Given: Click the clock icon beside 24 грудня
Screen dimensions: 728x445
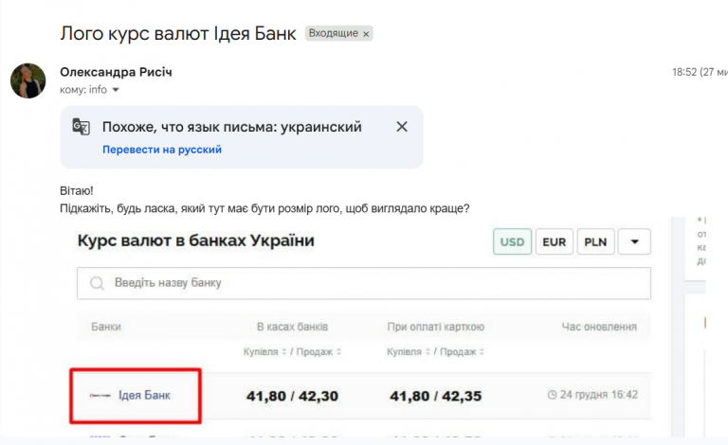Looking at the screenshot, I should [553, 394].
